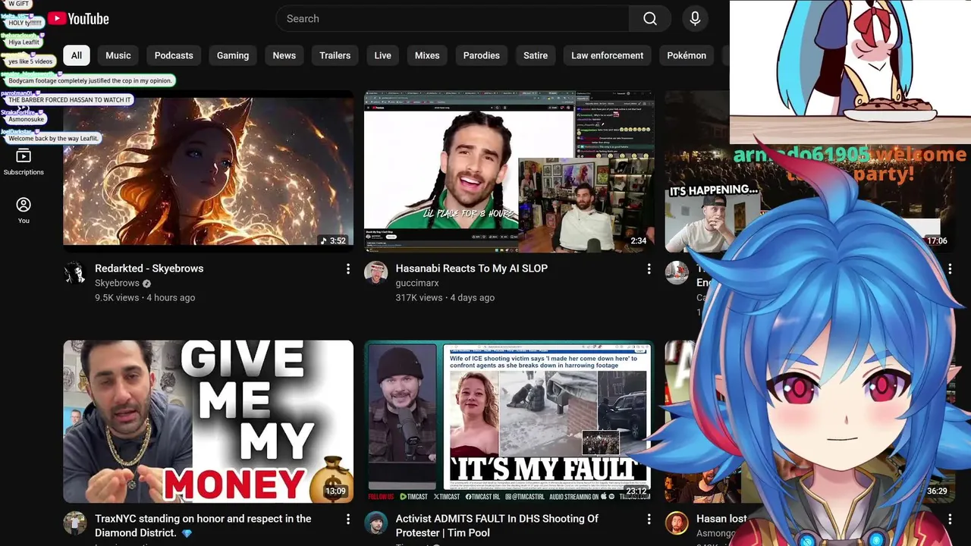
Task: Focus the Search input field
Action: point(453,19)
